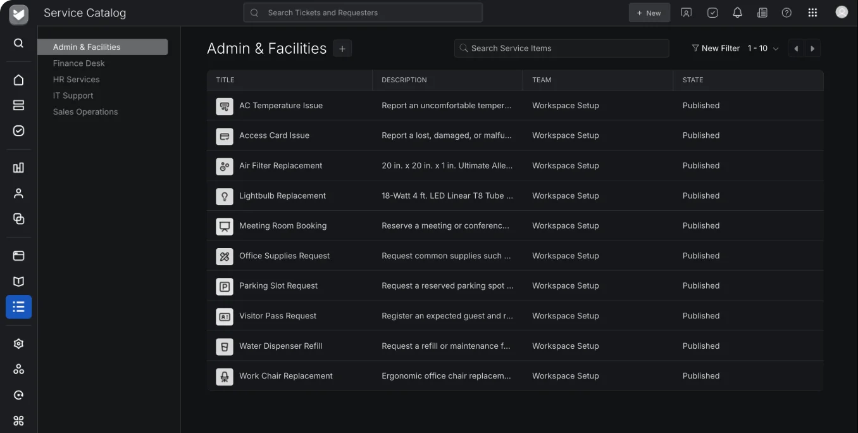Open the New Filter option
This screenshot has width=858, height=433.
point(716,48)
